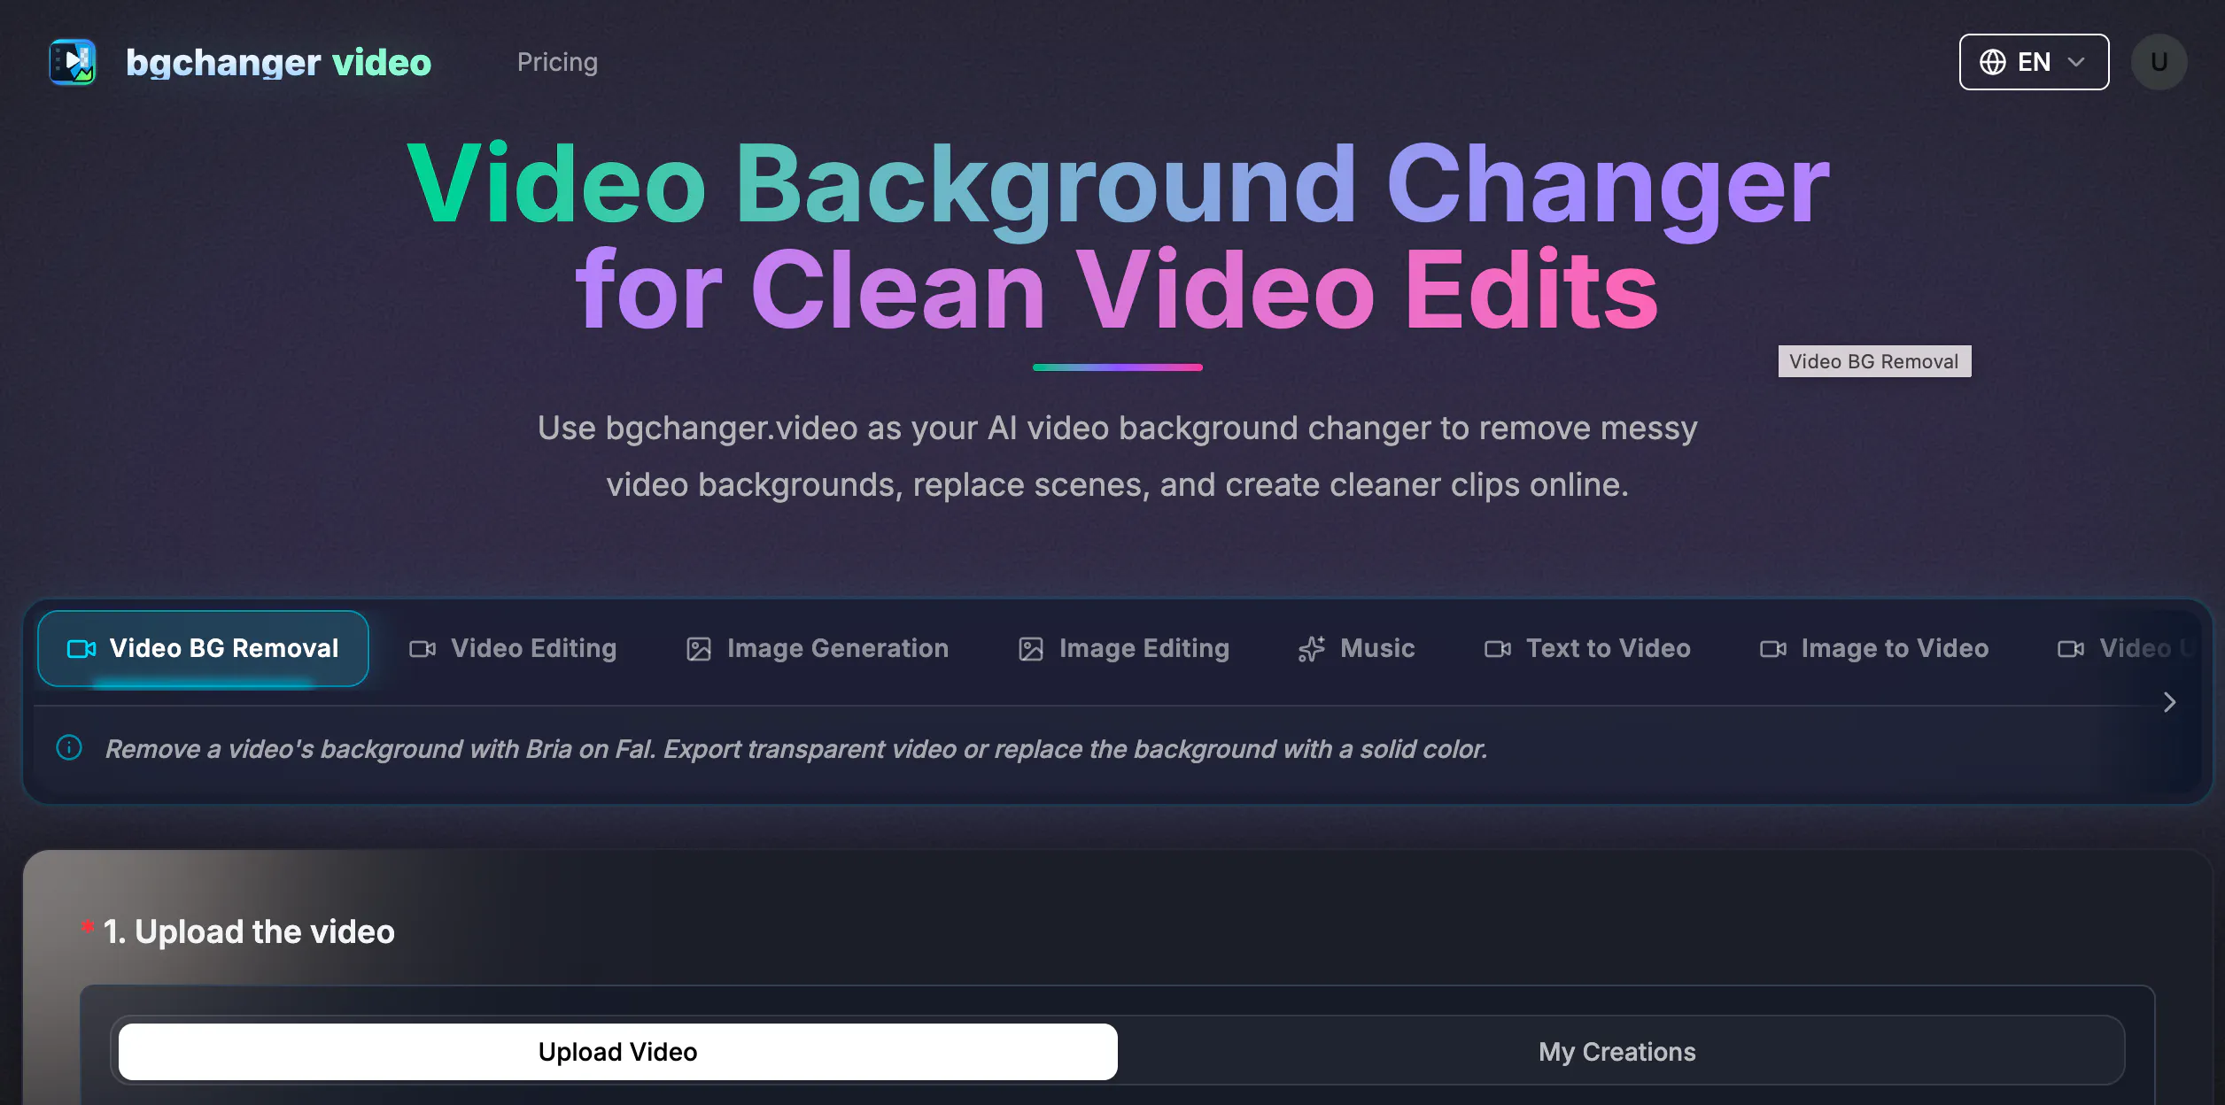Switch to the Image Editing tab

[1123, 648]
